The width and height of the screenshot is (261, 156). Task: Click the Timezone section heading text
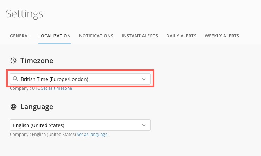click(x=37, y=61)
